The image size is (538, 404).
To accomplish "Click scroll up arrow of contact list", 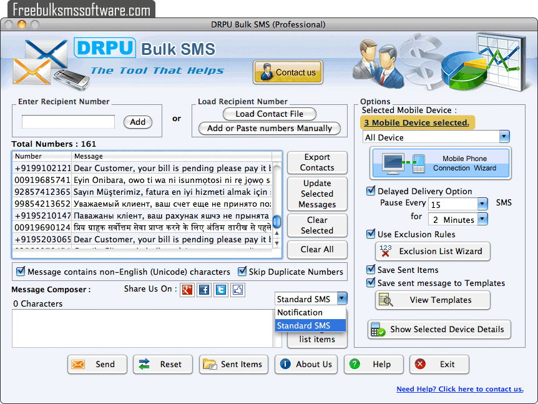I will [276, 234].
